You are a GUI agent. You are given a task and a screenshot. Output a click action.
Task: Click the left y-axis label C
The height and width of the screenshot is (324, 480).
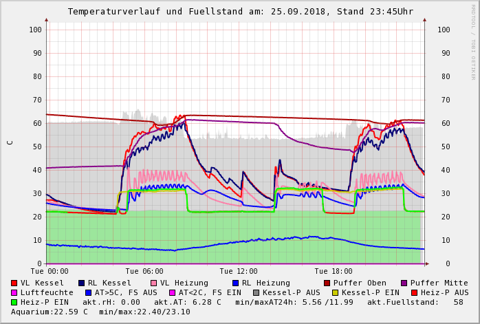click(10, 142)
